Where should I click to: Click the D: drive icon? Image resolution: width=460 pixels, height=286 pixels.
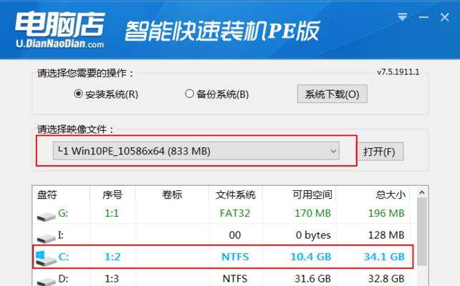pyautogui.click(x=46, y=282)
